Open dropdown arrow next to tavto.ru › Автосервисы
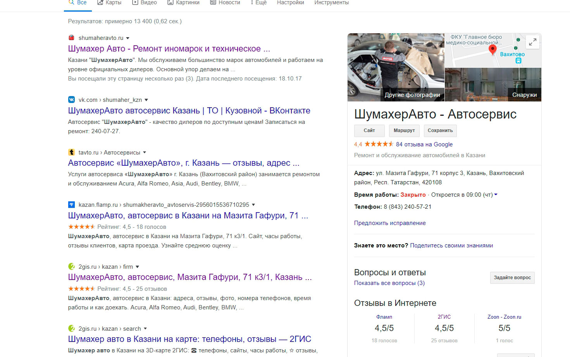 point(145,152)
